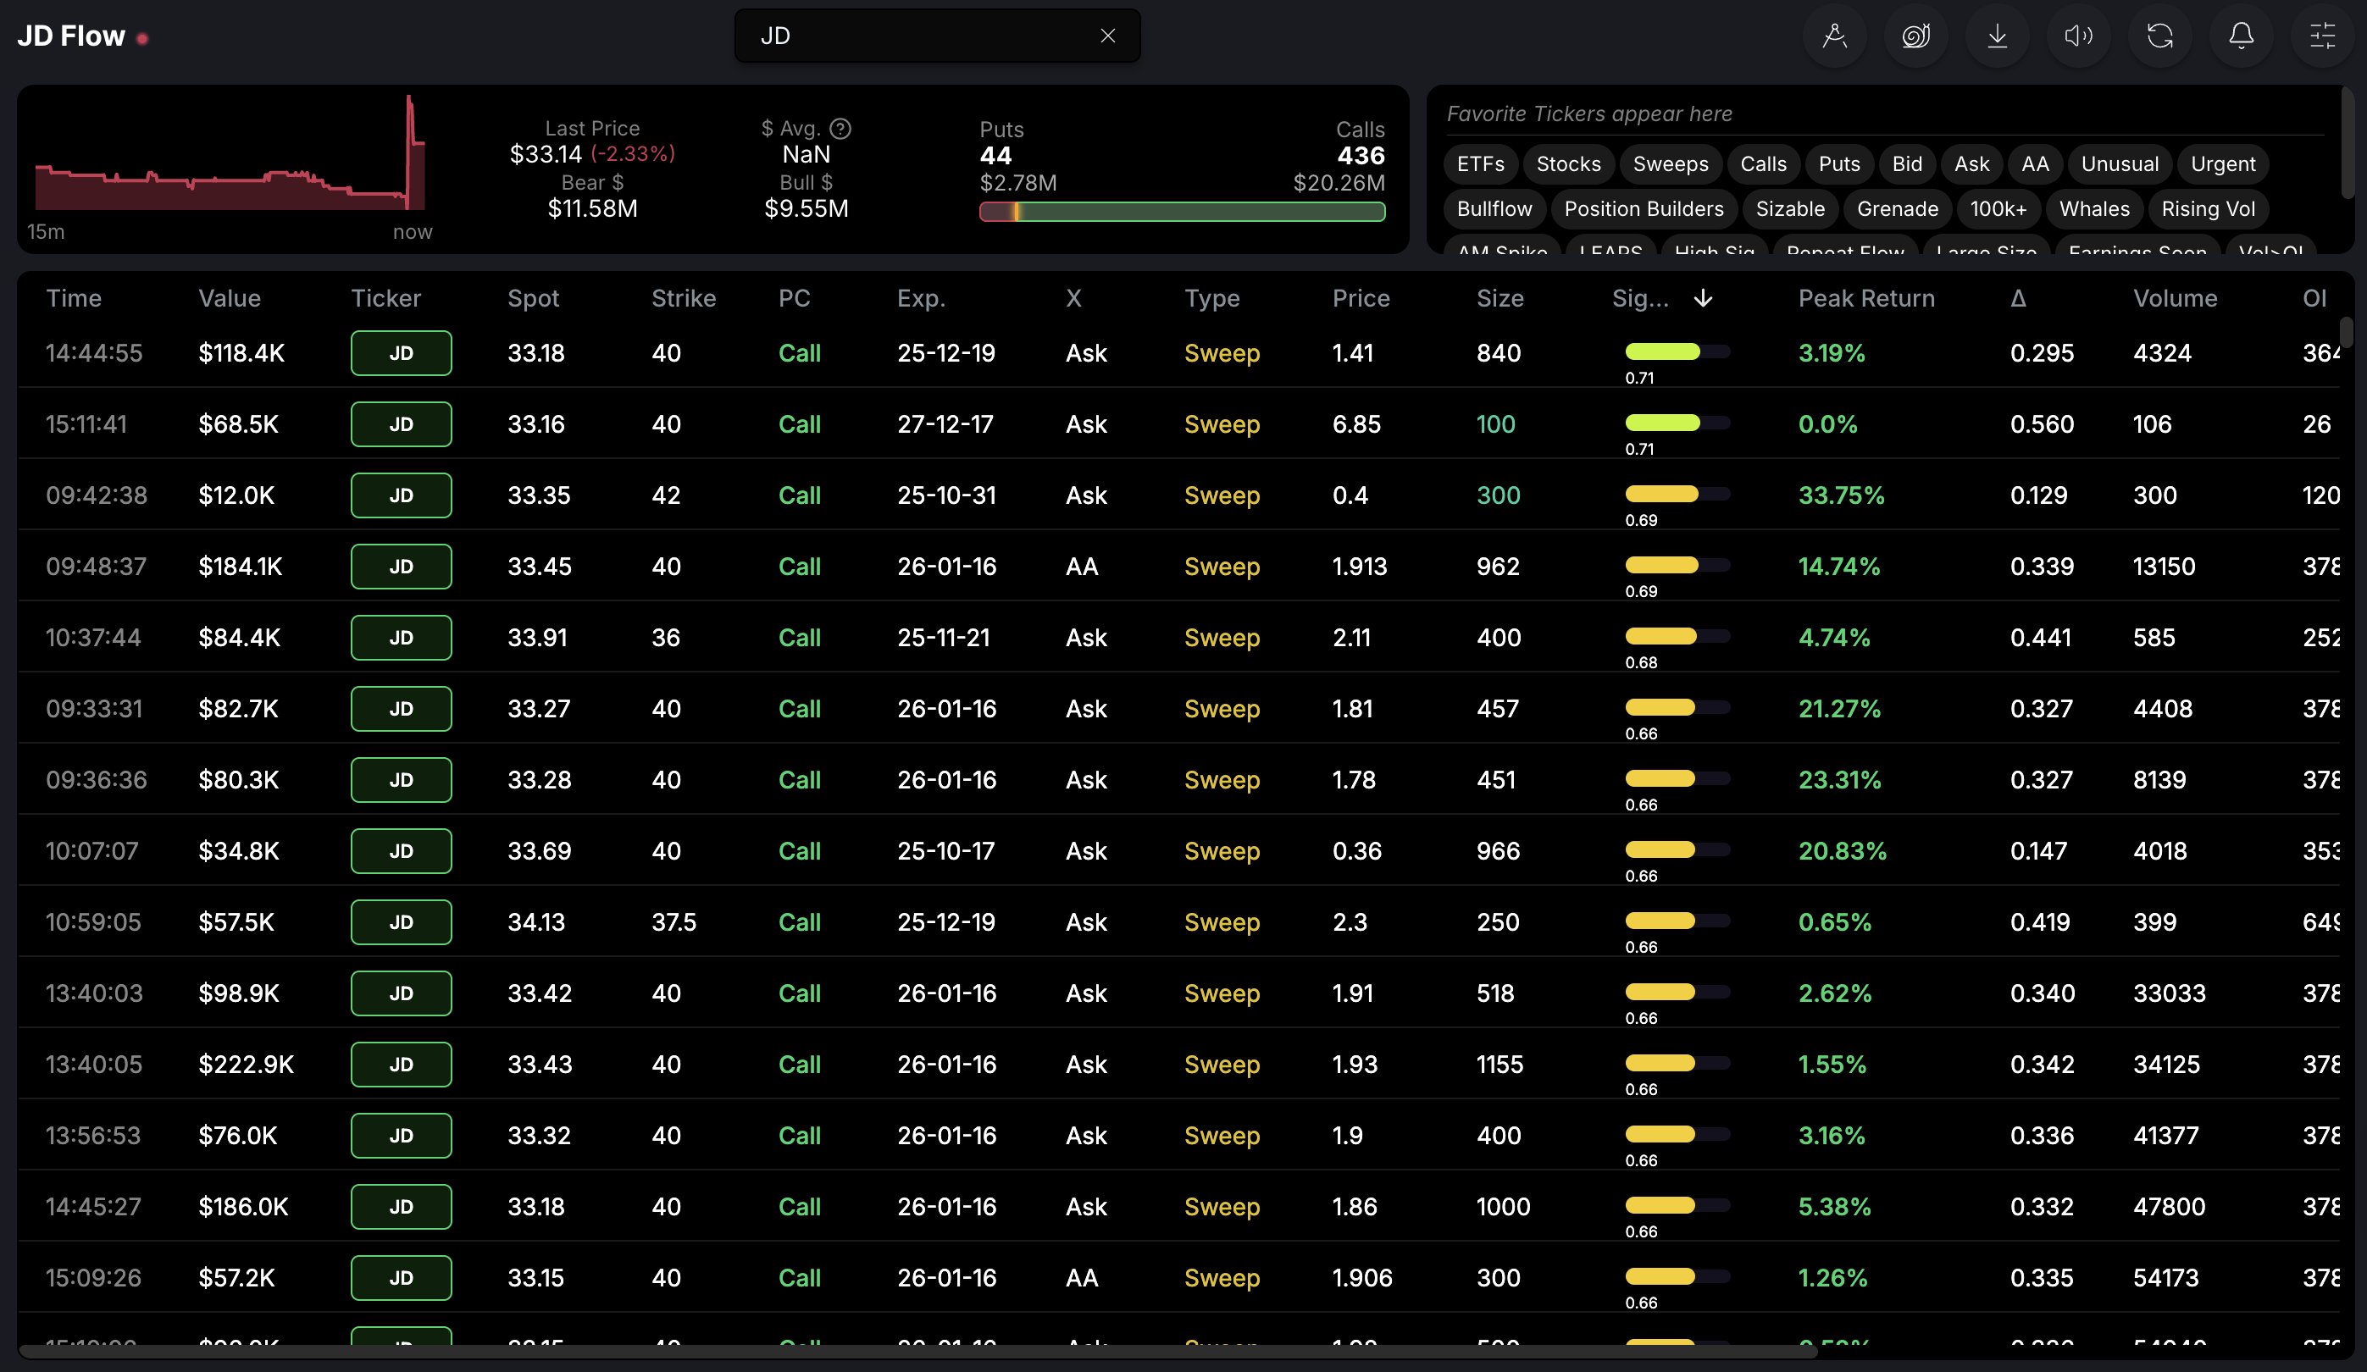This screenshot has height=1372, width=2367.
Task: Open filter settings sliders icon
Action: pos(2322,36)
